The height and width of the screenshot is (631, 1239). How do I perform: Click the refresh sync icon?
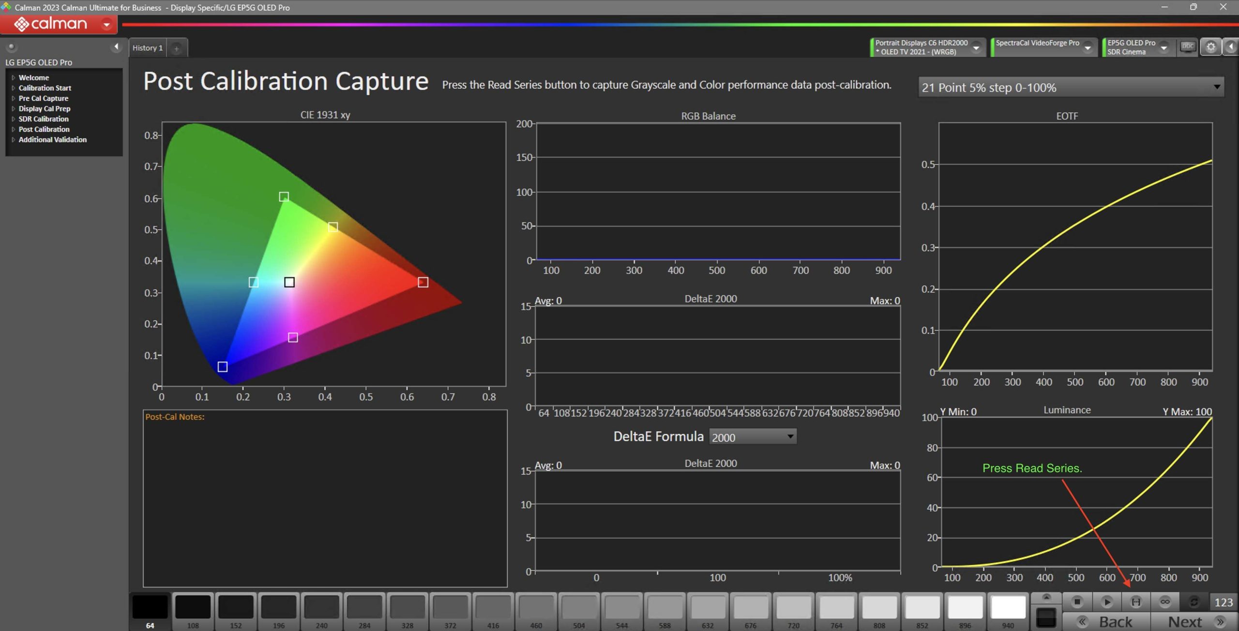tap(1194, 601)
